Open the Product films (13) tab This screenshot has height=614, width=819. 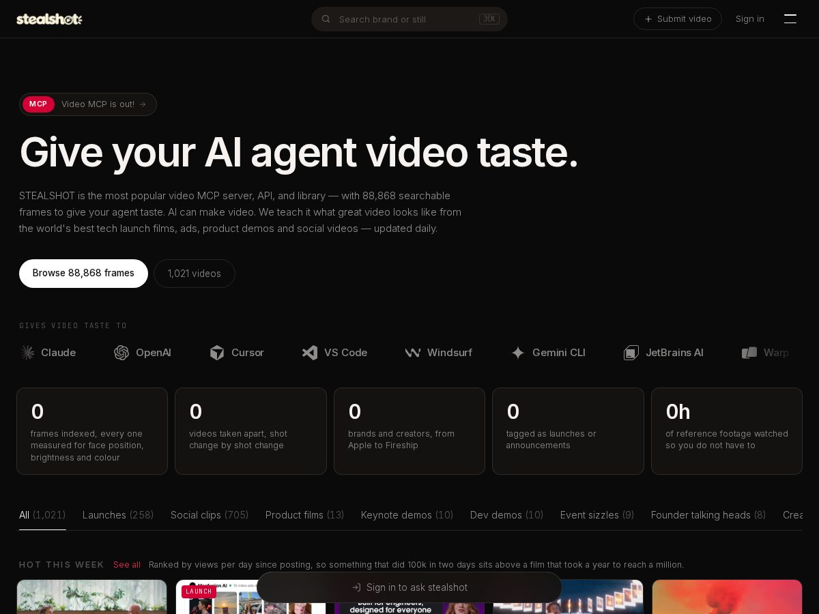[x=304, y=515]
